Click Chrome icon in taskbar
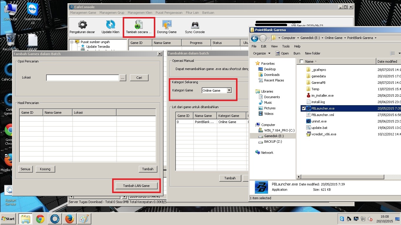The image size is (401, 225). point(40,219)
